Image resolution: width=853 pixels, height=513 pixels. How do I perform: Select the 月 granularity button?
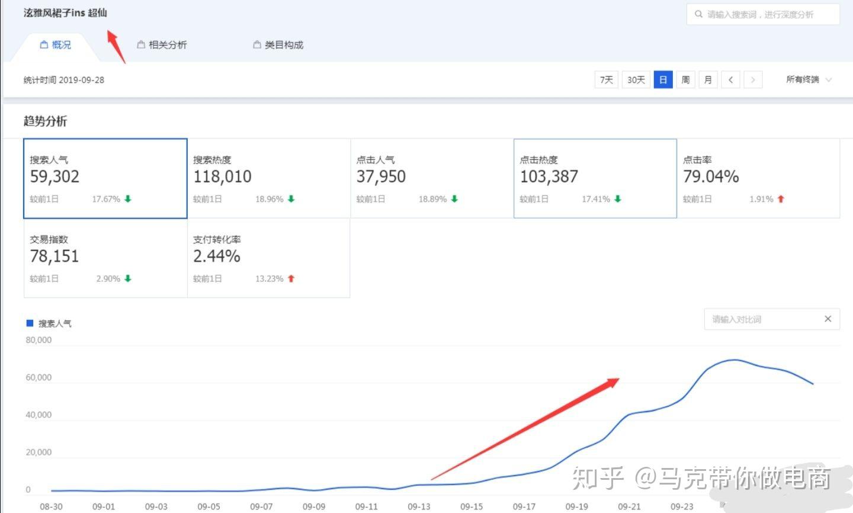click(708, 79)
